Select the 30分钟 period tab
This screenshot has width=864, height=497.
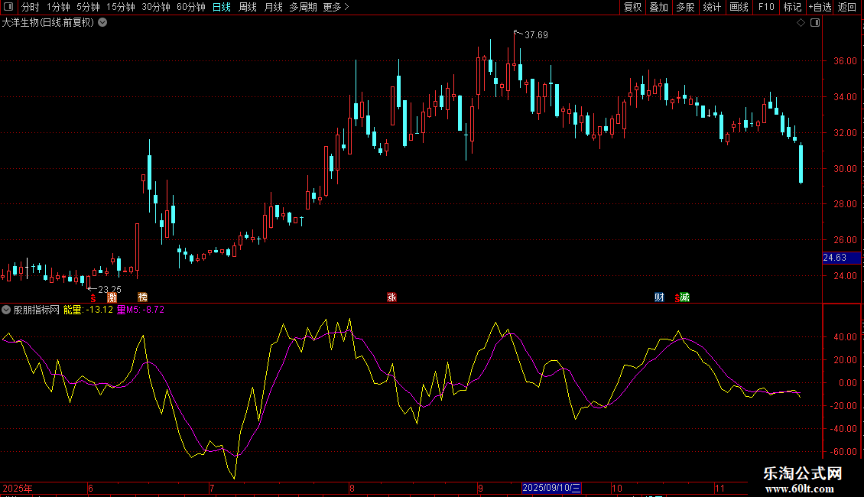click(x=156, y=7)
